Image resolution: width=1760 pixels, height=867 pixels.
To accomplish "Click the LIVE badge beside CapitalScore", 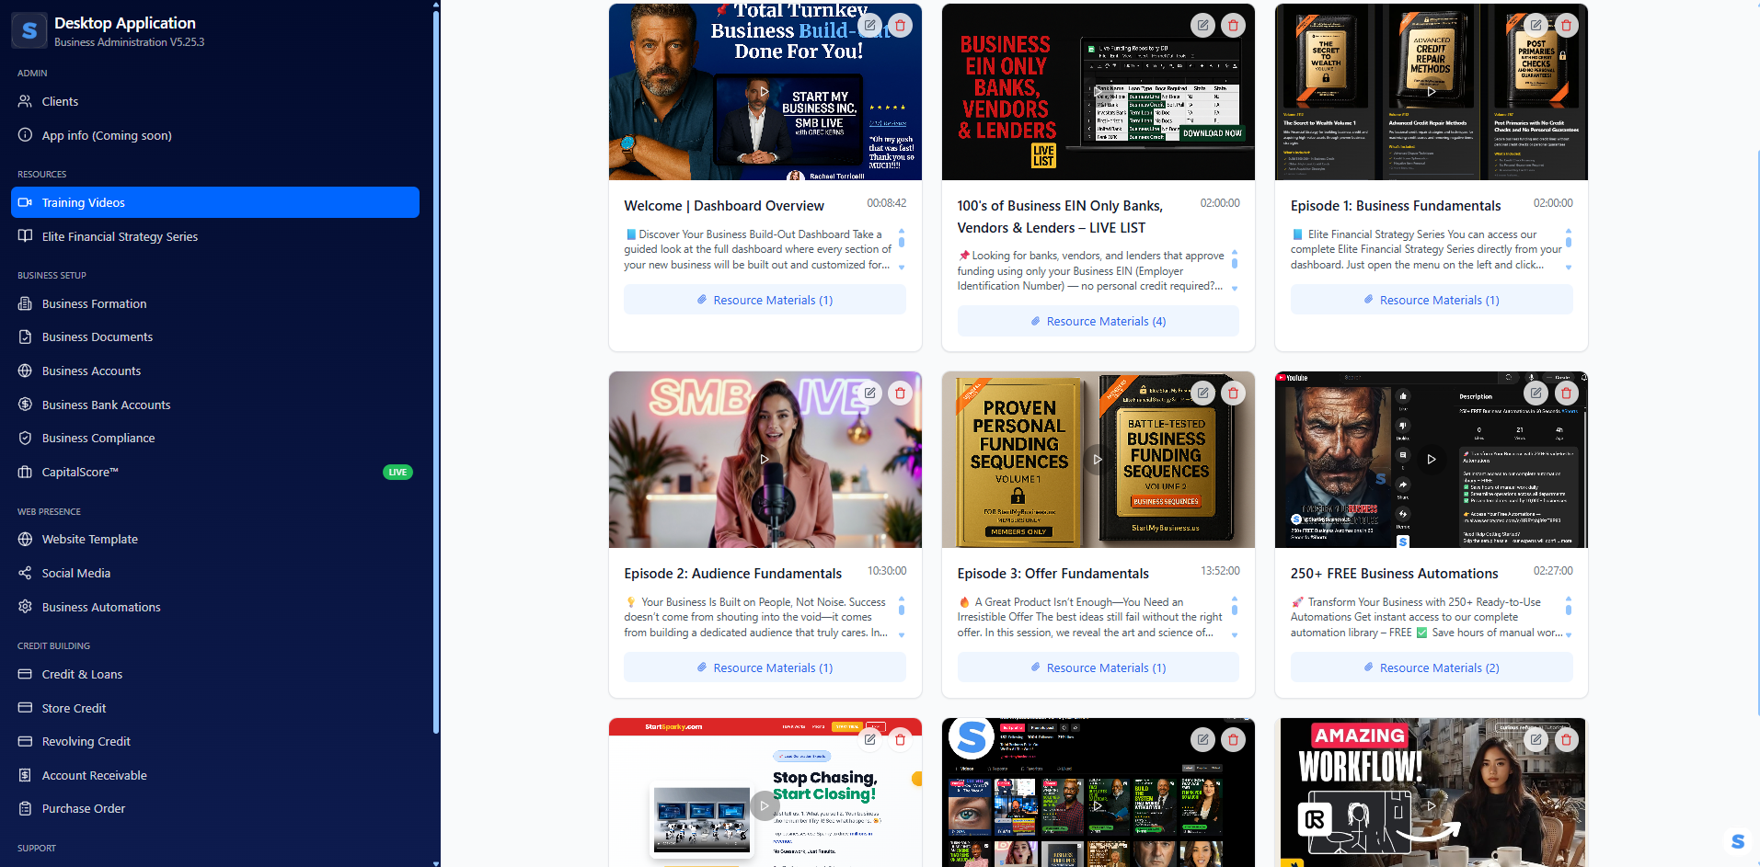I will tap(397, 472).
